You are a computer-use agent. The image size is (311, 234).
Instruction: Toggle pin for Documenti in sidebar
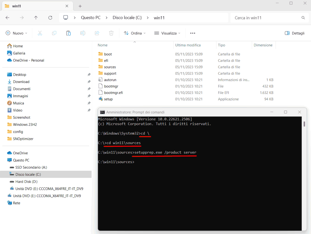point(89,89)
